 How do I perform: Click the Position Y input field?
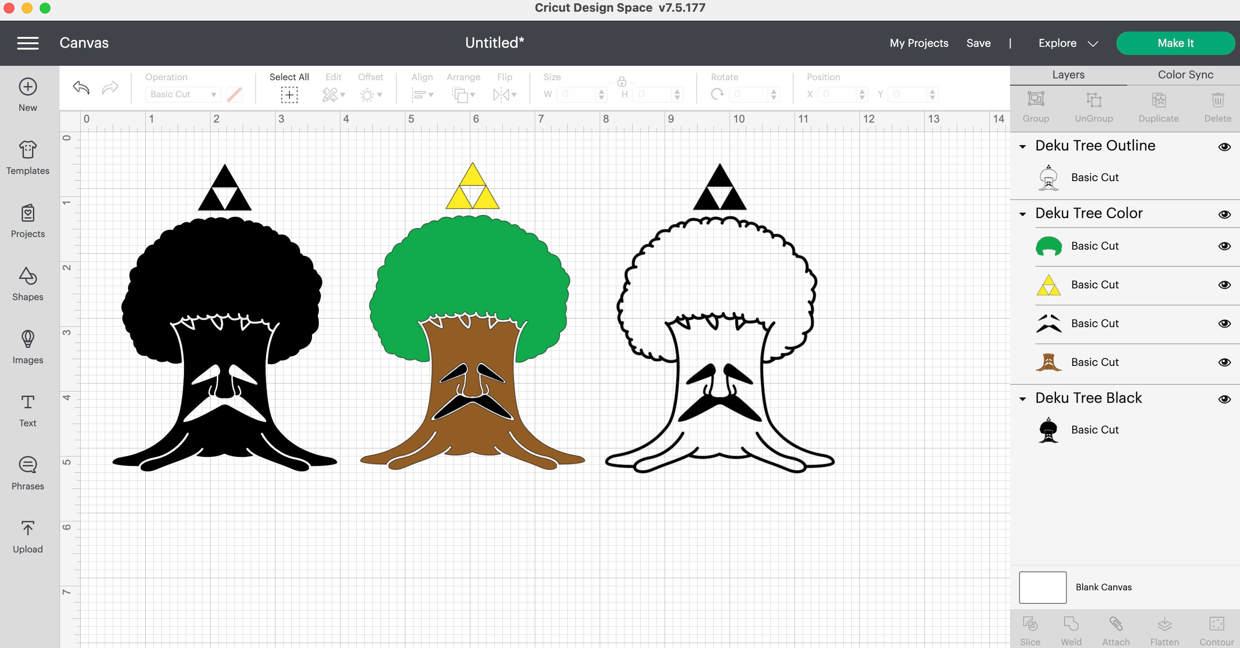point(908,94)
